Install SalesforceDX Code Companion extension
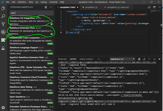 (50, 44)
